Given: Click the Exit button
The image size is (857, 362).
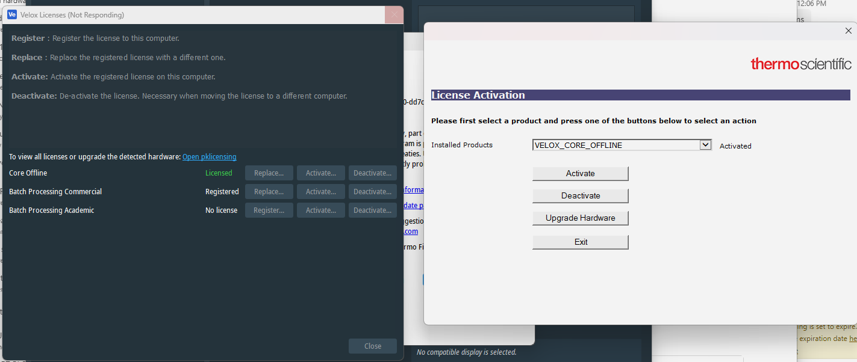Looking at the screenshot, I should pyautogui.click(x=581, y=242).
